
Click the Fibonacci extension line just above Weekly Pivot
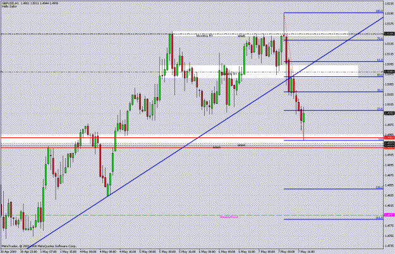click(334, 189)
